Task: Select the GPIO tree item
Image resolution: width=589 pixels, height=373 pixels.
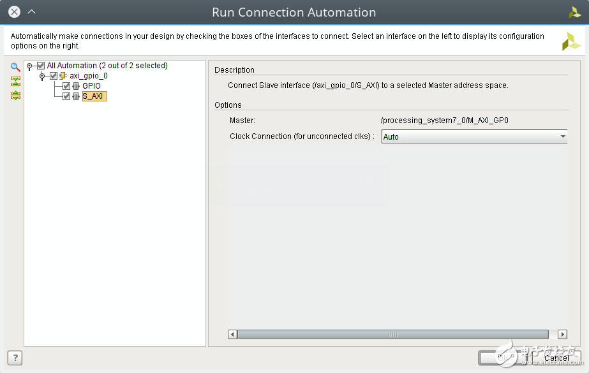Action: tap(91, 86)
